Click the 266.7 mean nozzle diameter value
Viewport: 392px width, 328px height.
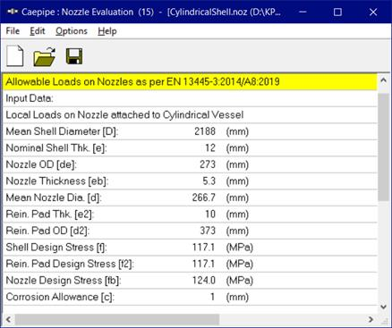click(x=204, y=198)
